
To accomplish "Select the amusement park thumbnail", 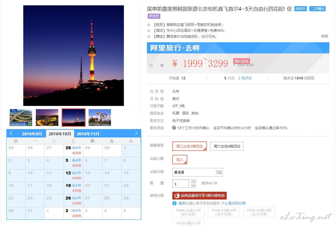I will (100, 117).
